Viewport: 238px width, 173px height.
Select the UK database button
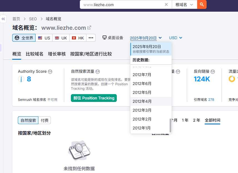click(x=61, y=38)
